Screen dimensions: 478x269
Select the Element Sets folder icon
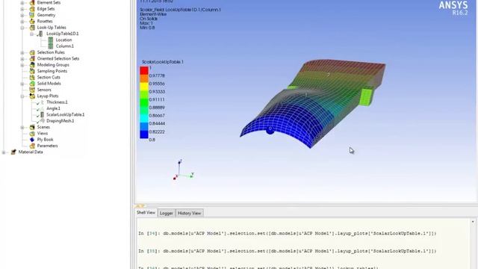pyautogui.click(x=32, y=2)
